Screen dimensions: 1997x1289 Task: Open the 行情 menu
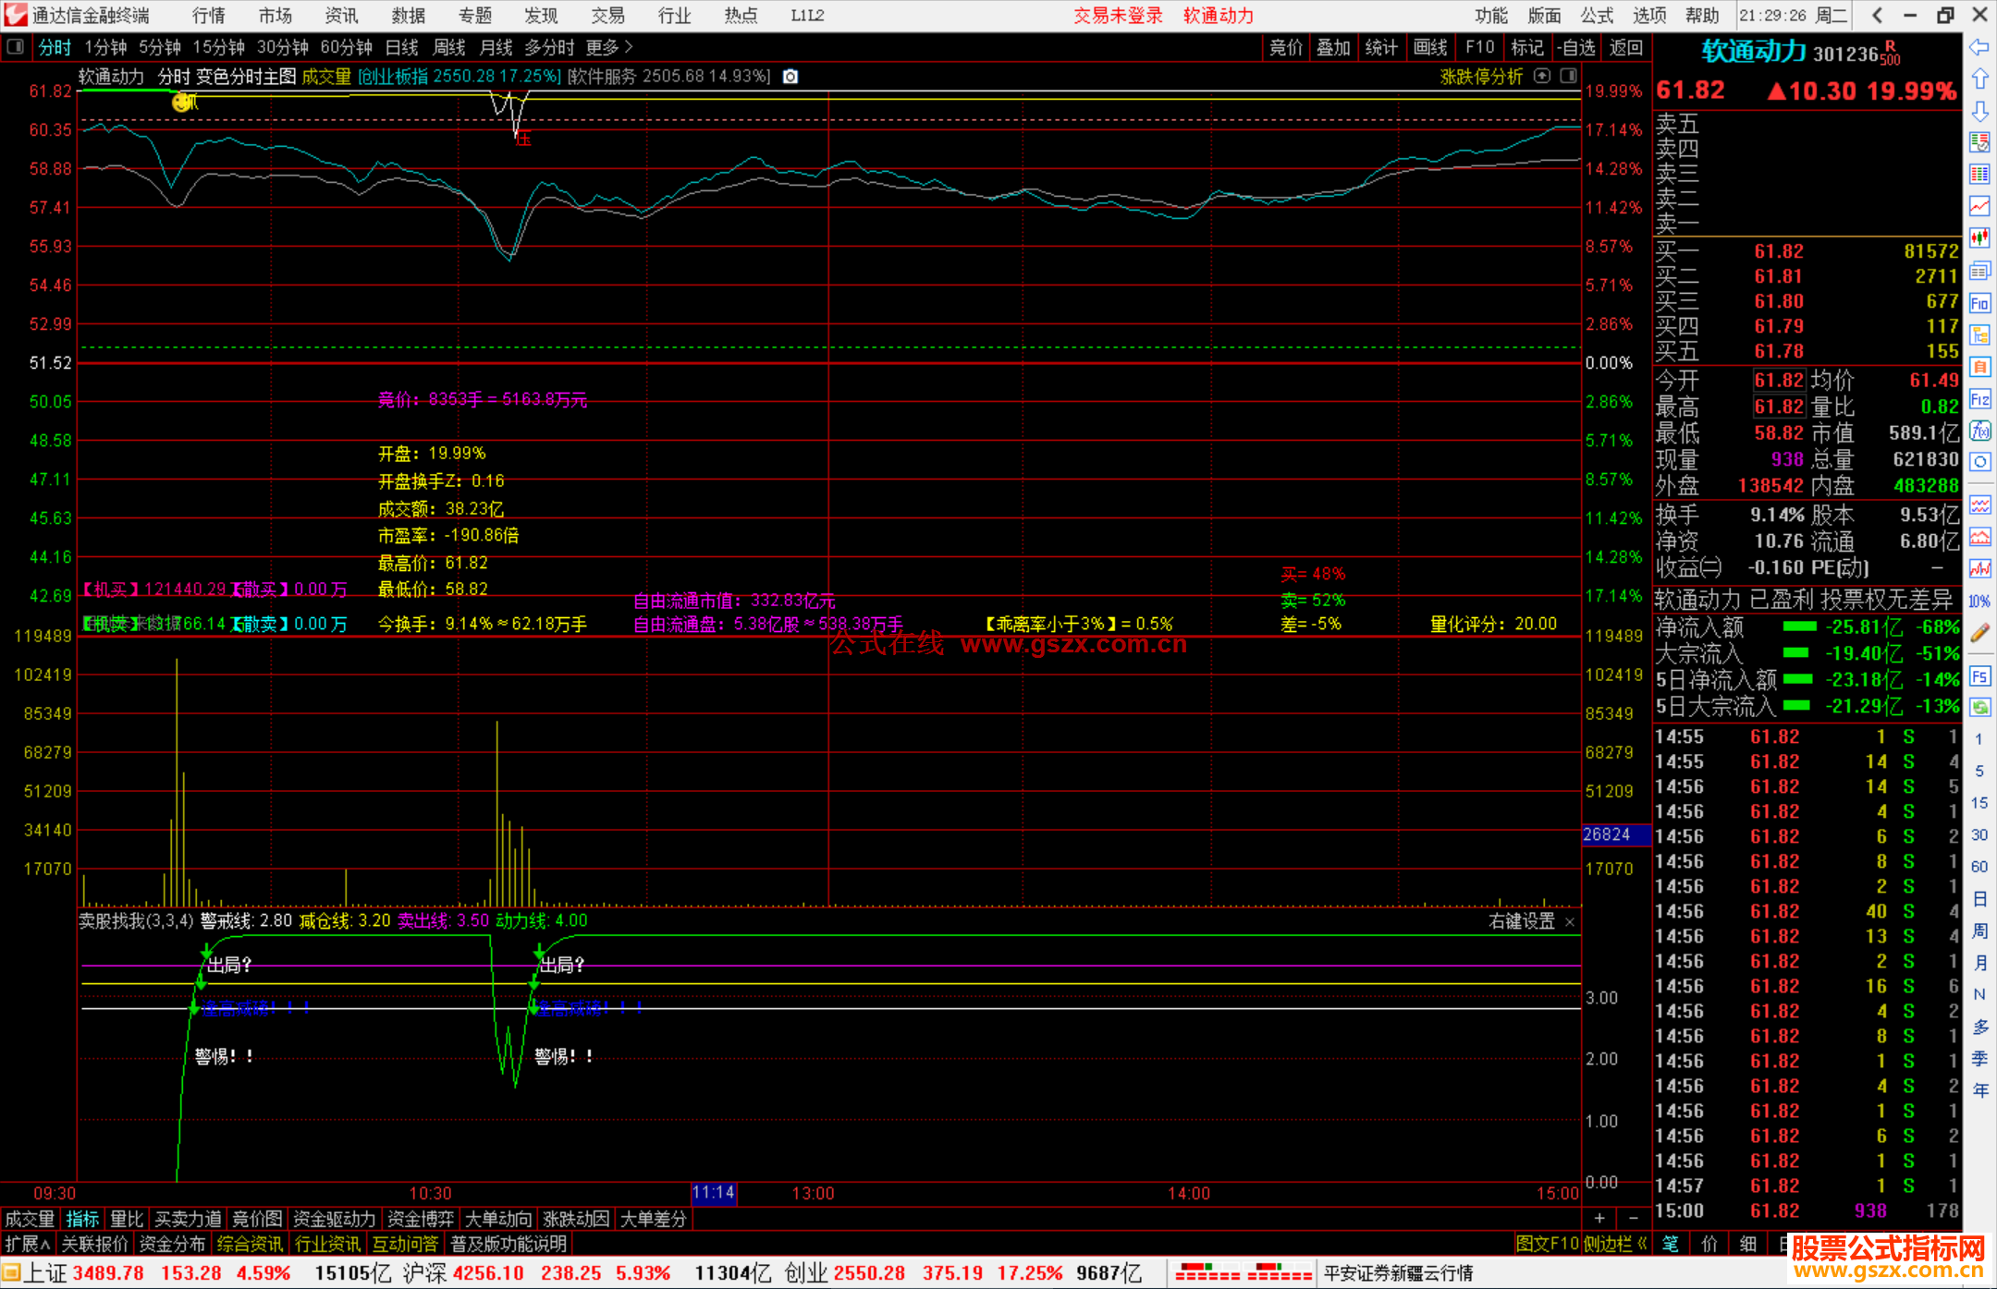(x=209, y=15)
